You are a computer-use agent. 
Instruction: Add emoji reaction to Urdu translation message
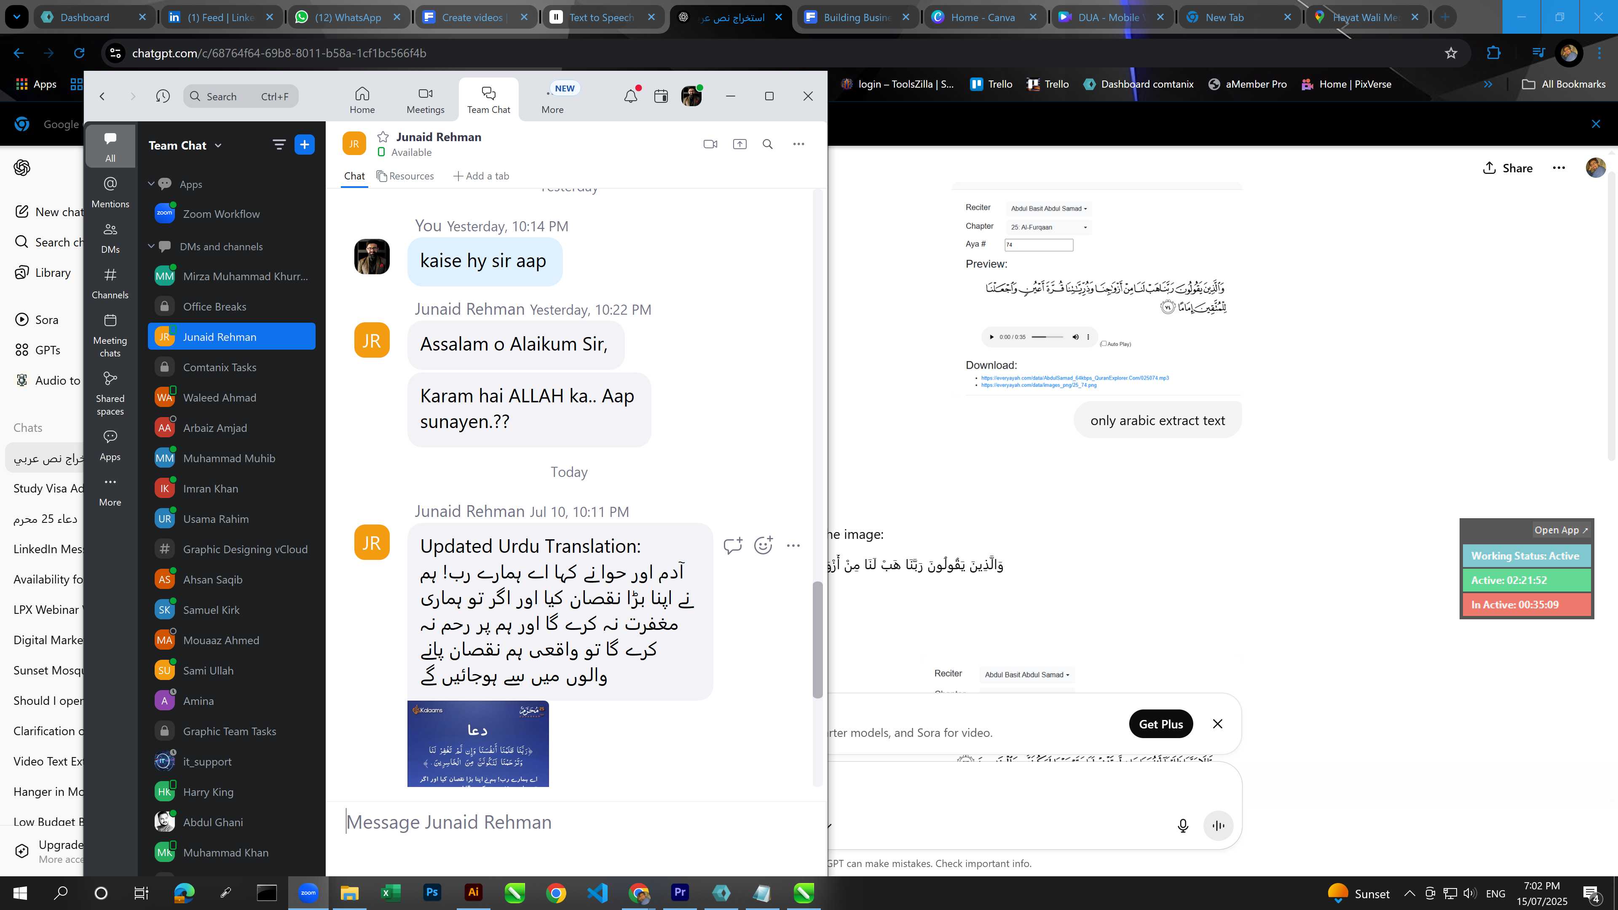763,545
